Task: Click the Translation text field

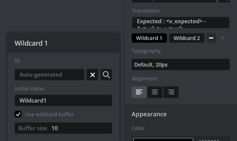Action: coord(181,22)
